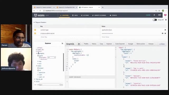The height and width of the screenshot is (95, 169).
Task: Toggle the Explorer toolbar button
Action: pyautogui.click(x=109, y=44)
